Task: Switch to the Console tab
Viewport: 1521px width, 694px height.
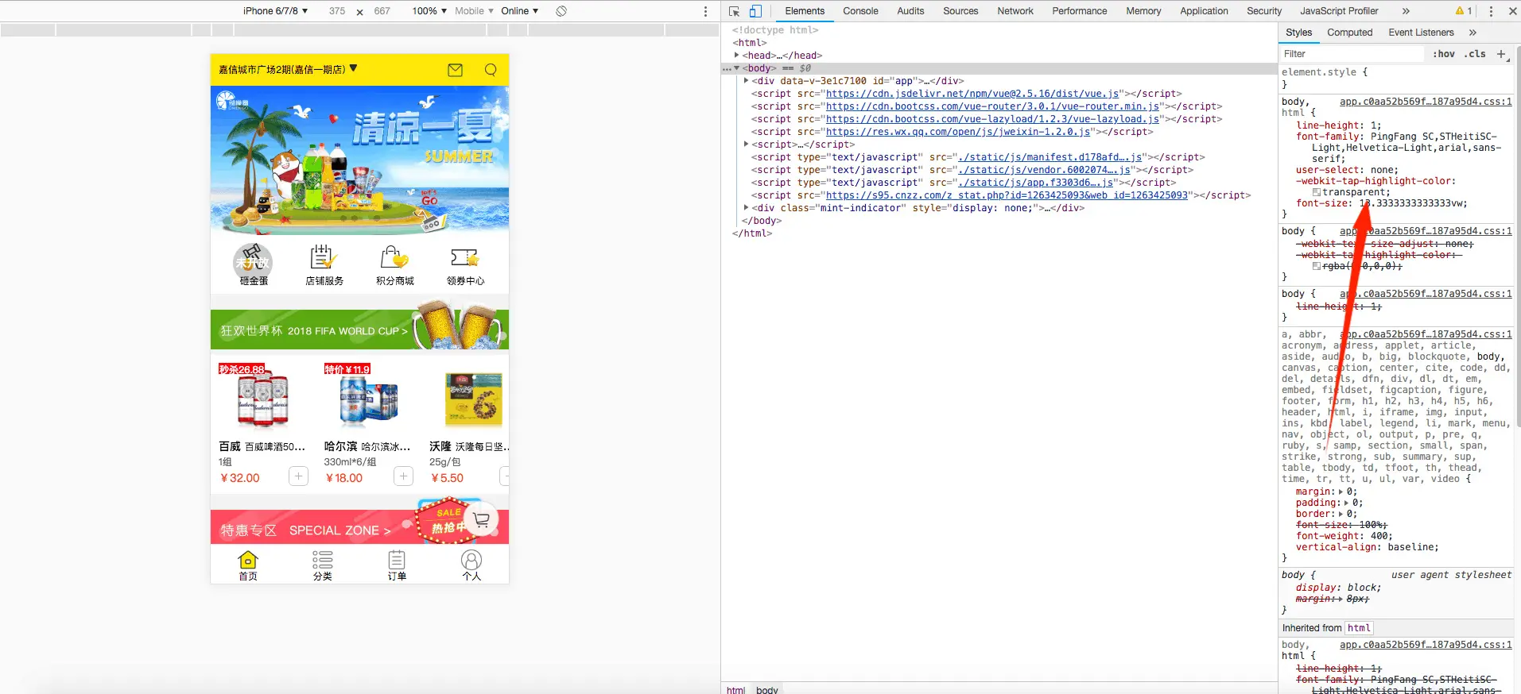Action: tap(860, 11)
